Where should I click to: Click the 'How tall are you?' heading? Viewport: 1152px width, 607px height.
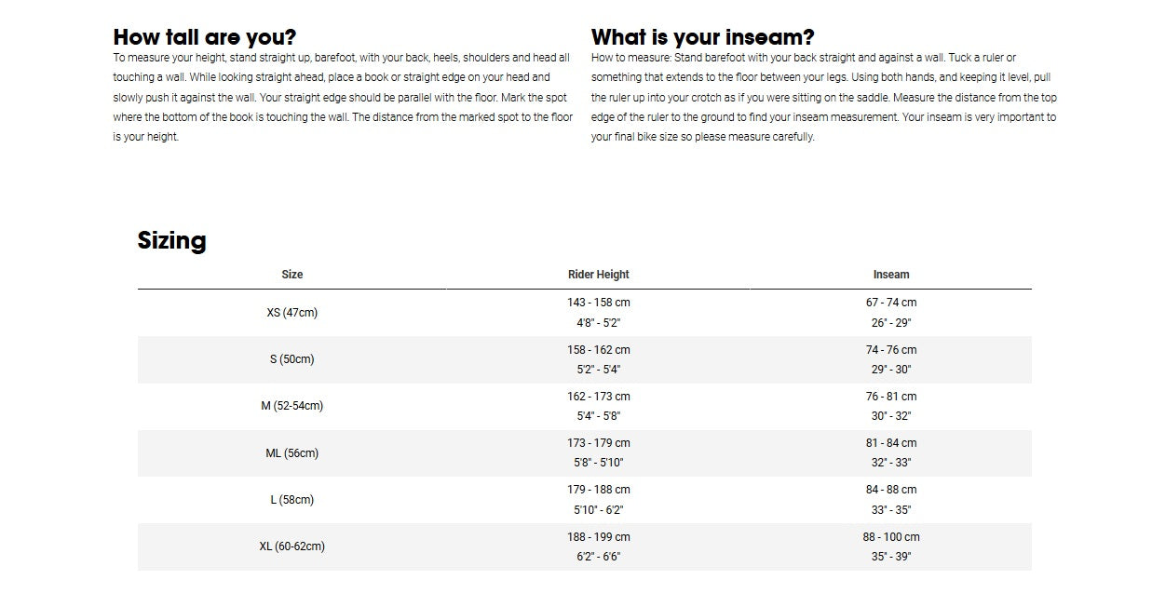pos(205,37)
